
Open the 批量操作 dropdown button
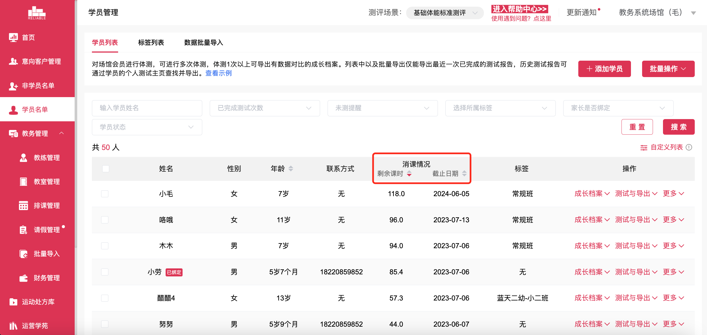pos(668,69)
